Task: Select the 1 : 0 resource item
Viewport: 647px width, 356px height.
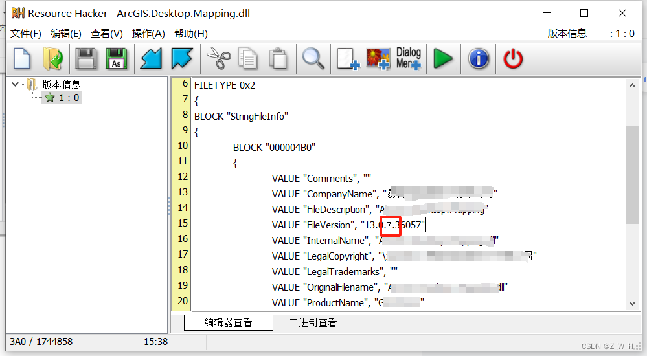Action: point(62,98)
